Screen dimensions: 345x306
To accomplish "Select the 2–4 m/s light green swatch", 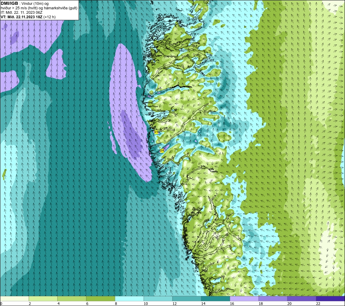I will point(43,298).
